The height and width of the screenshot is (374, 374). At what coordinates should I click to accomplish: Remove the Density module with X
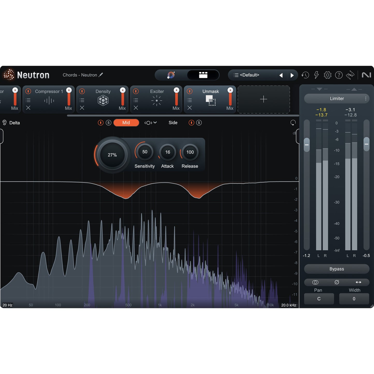[x=82, y=108]
